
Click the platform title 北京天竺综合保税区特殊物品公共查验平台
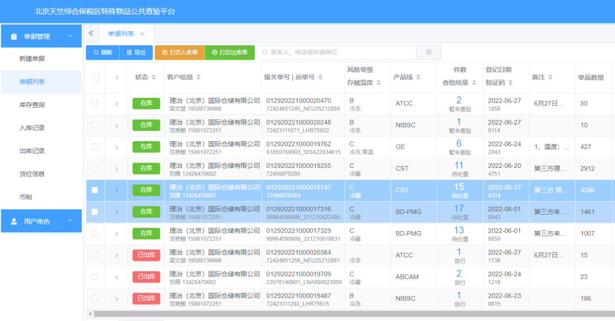(x=105, y=11)
